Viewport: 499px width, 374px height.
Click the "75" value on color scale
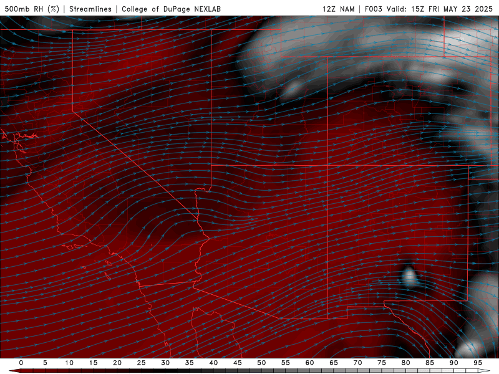(x=382, y=363)
